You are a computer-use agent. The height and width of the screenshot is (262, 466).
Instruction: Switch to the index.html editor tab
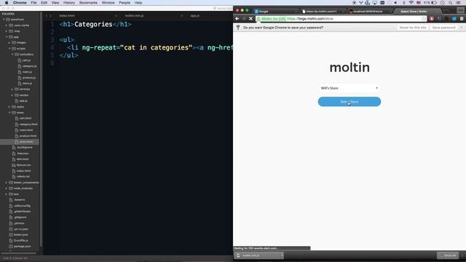[x=67, y=15]
